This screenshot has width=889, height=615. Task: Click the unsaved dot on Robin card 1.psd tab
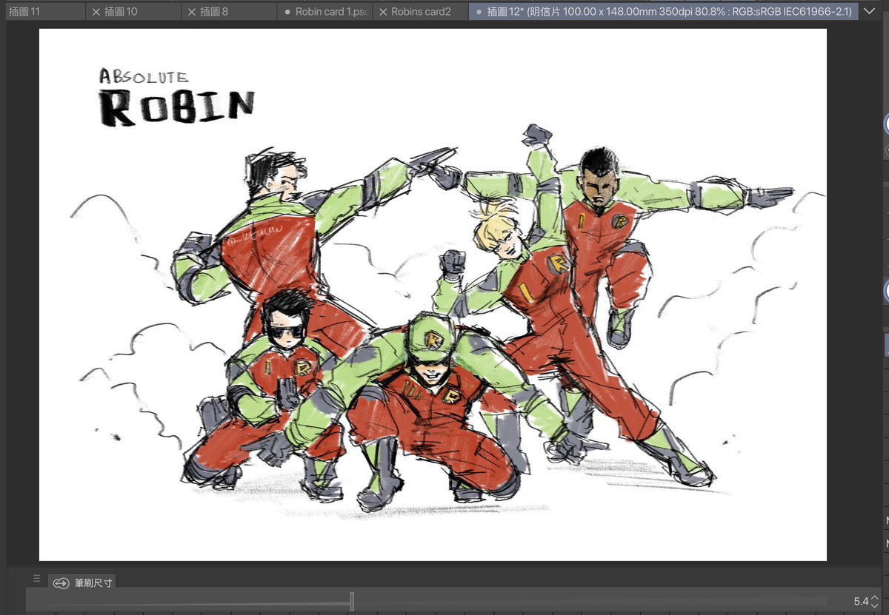(287, 12)
